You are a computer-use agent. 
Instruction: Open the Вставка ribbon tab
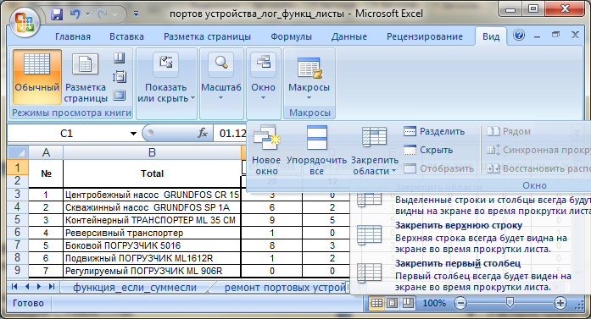click(x=126, y=36)
